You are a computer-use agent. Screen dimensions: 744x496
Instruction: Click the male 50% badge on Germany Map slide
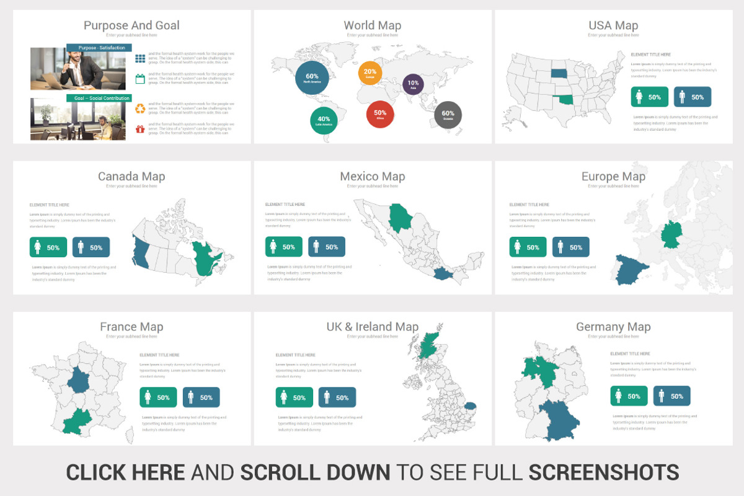[672, 396]
